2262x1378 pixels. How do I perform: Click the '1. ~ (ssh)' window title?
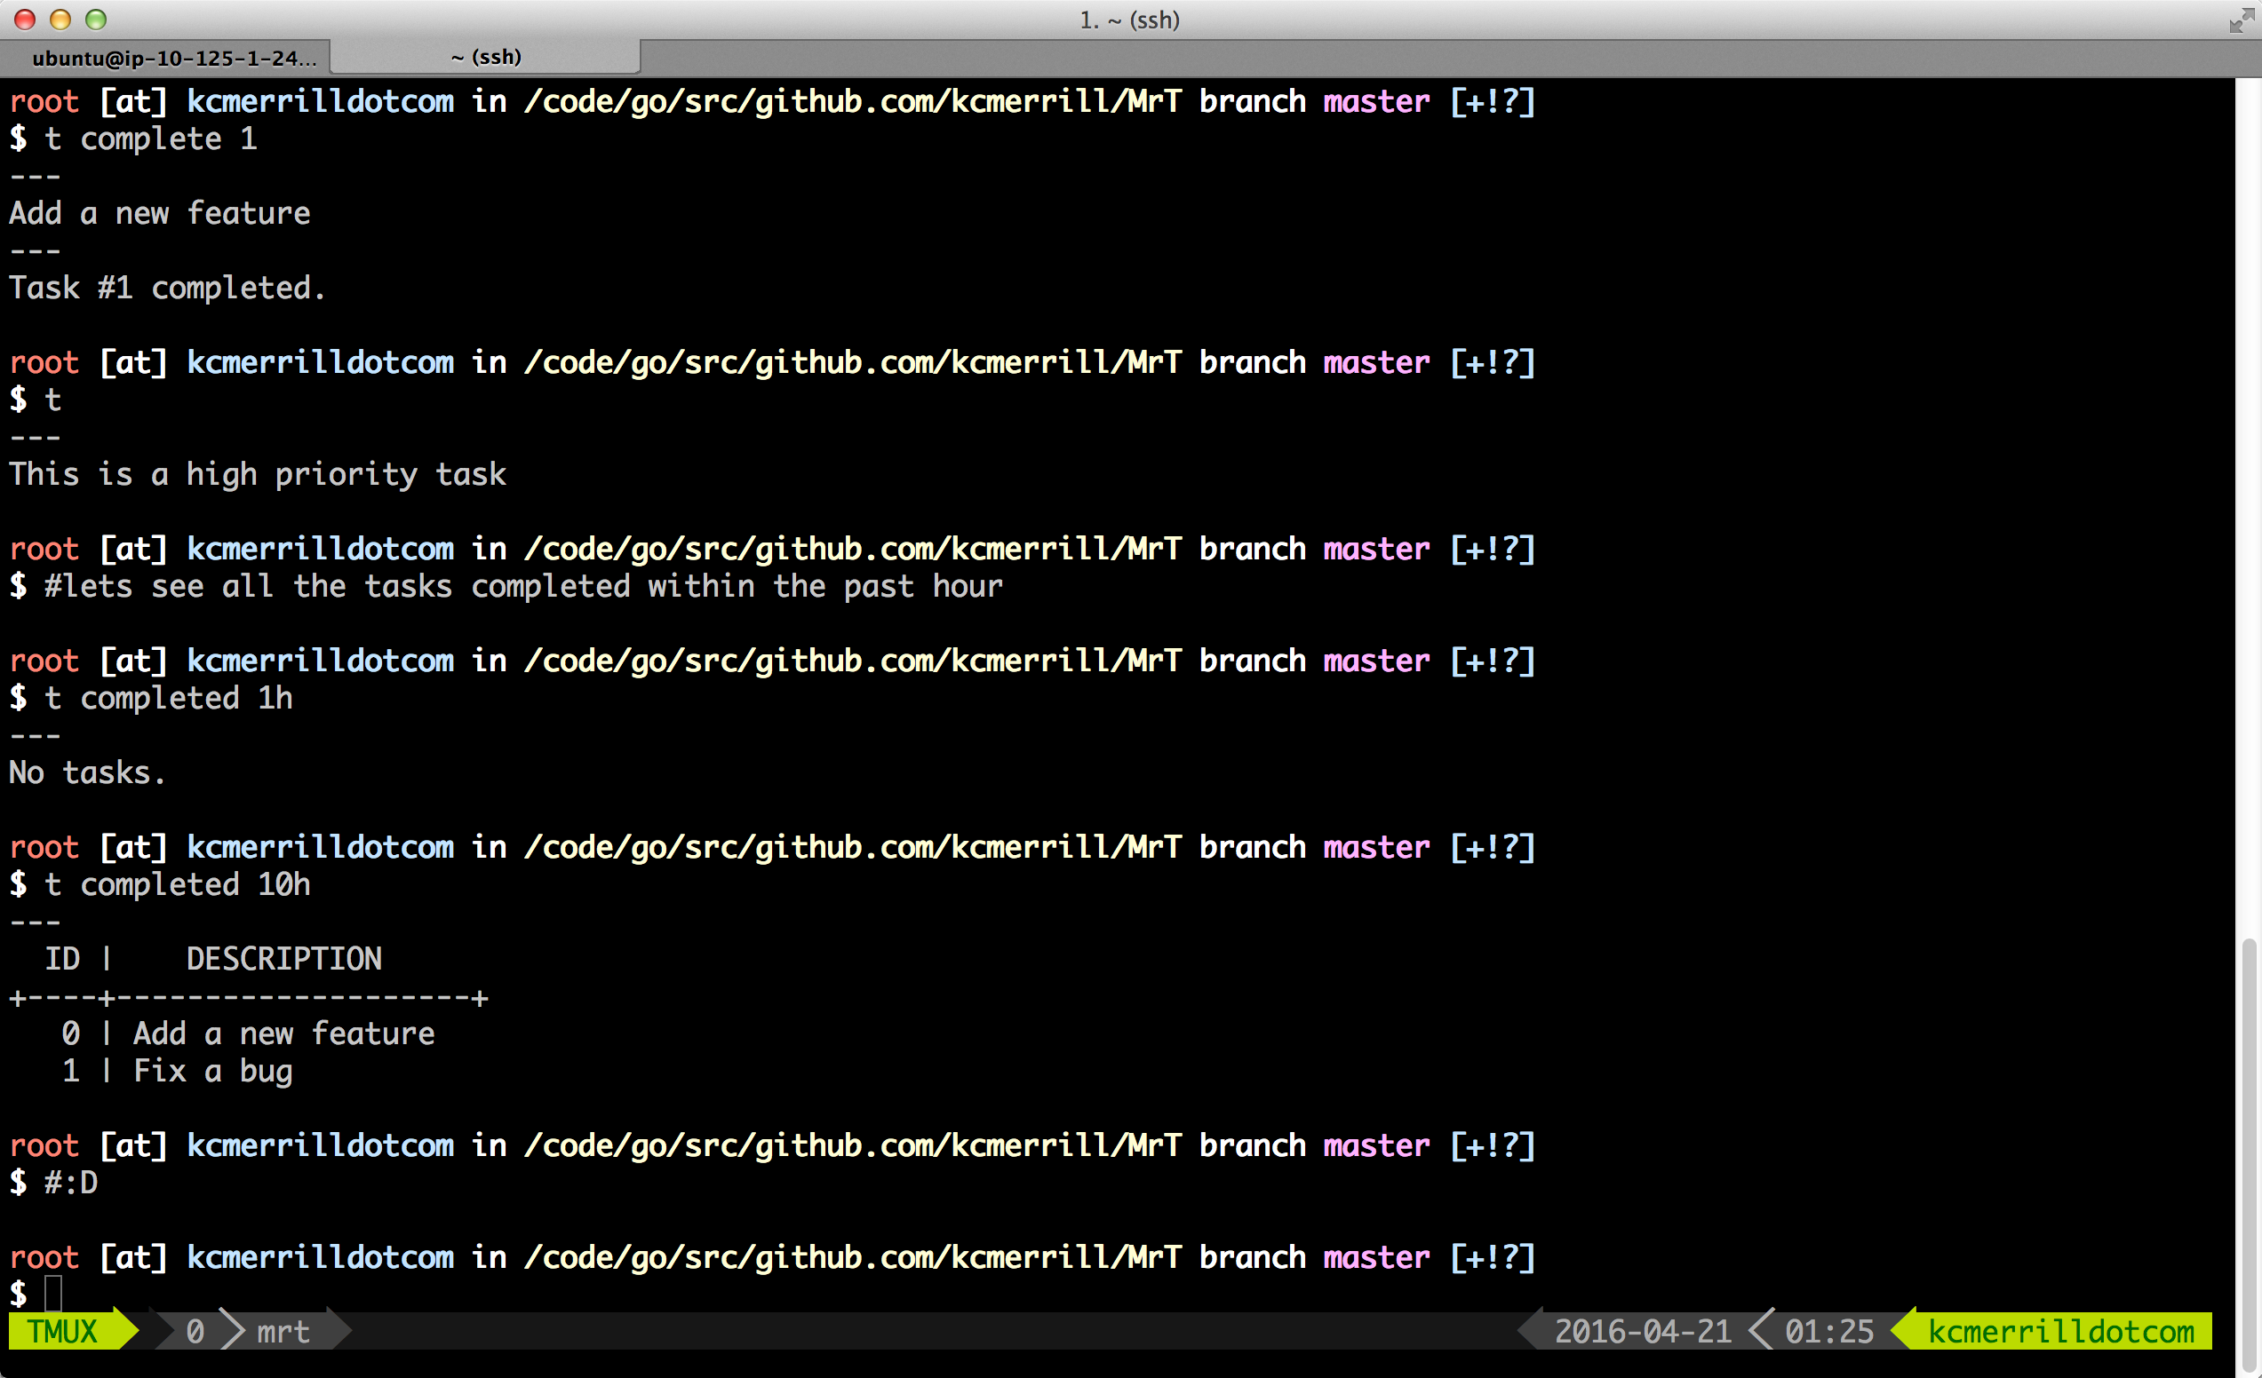point(1129,20)
